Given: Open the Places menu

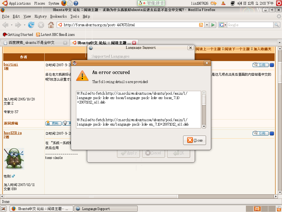Looking at the screenshot, I should point(40,3).
